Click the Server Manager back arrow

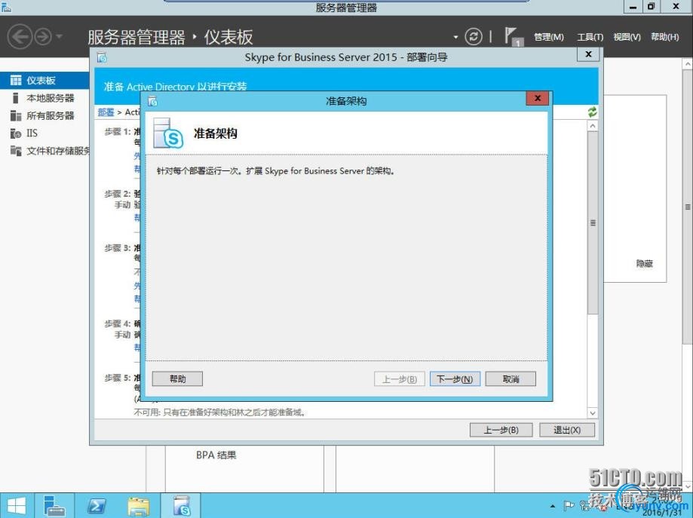point(20,36)
